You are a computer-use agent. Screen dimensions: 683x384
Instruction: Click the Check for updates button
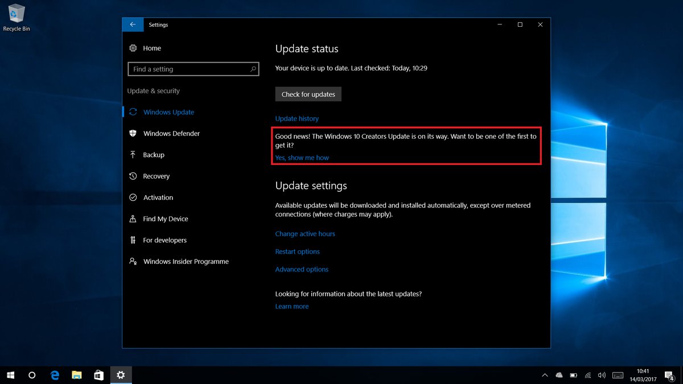(308, 94)
